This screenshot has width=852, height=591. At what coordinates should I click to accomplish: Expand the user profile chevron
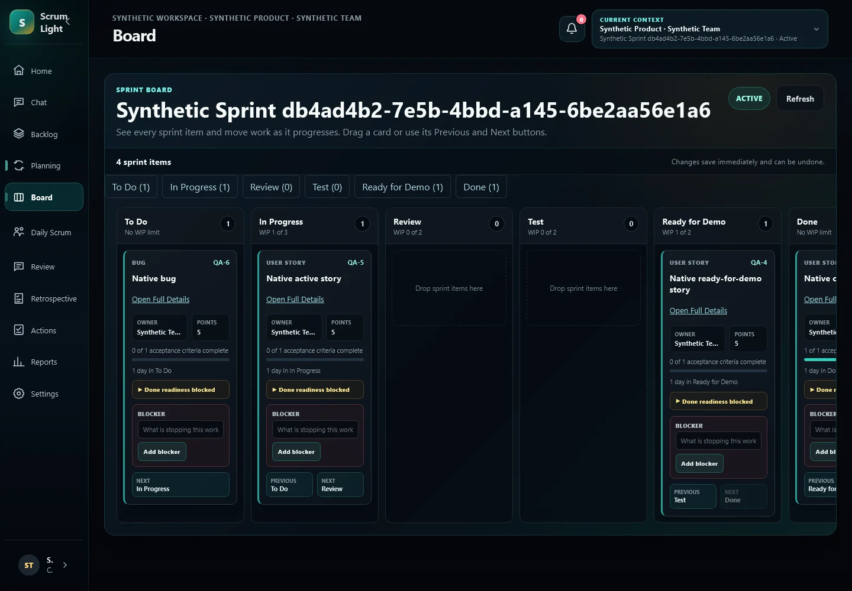[x=65, y=565]
